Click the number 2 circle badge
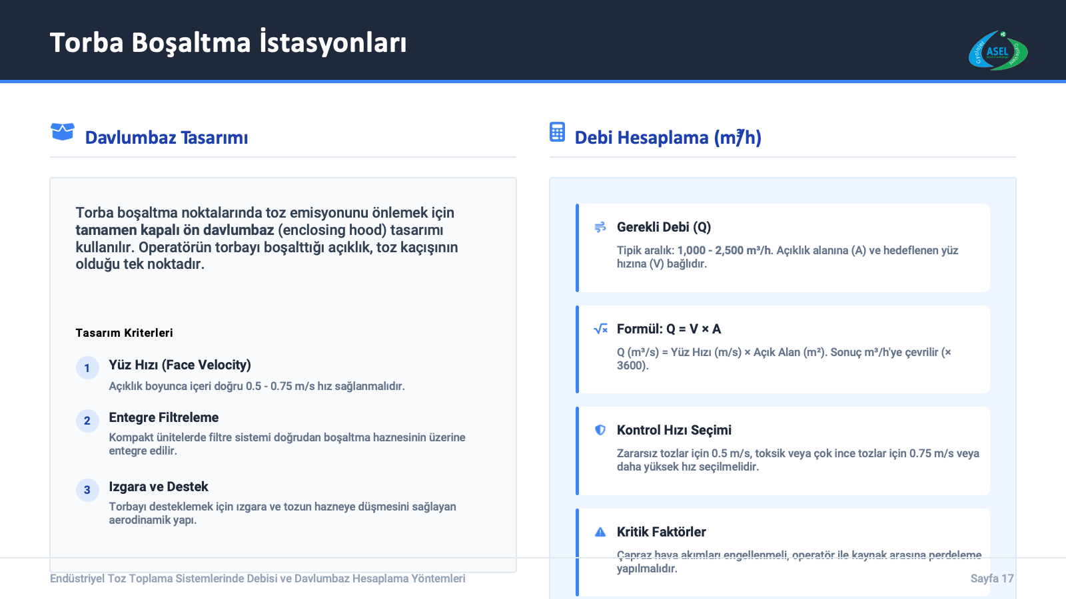Viewport: 1066px width, 599px height. point(87,421)
